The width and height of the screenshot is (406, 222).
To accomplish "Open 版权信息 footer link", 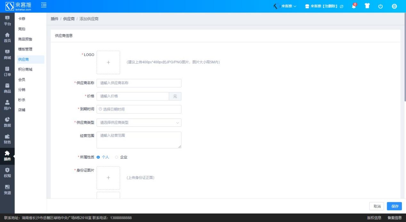I will 374,218.
